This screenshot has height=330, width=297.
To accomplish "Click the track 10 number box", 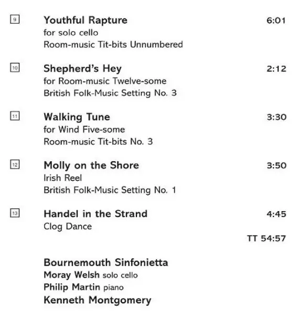I will pyautogui.click(x=15, y=68).
